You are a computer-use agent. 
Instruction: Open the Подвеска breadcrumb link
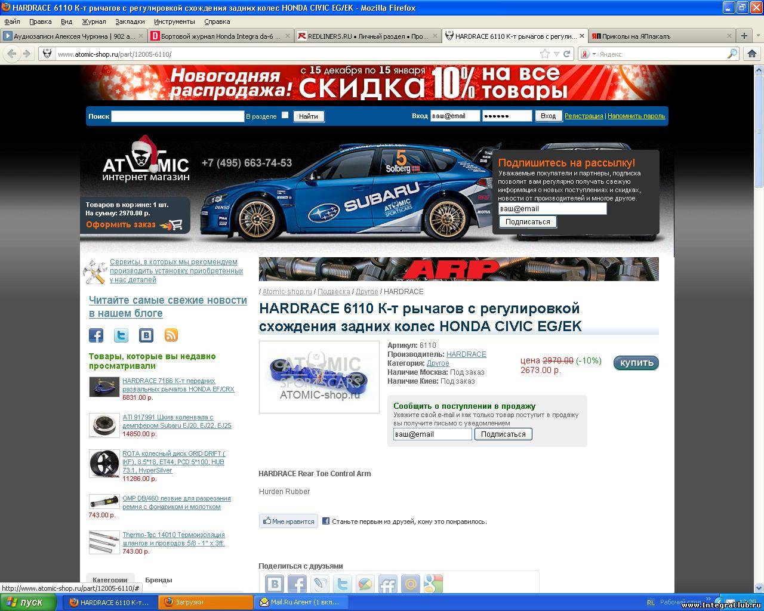(334, 292)
